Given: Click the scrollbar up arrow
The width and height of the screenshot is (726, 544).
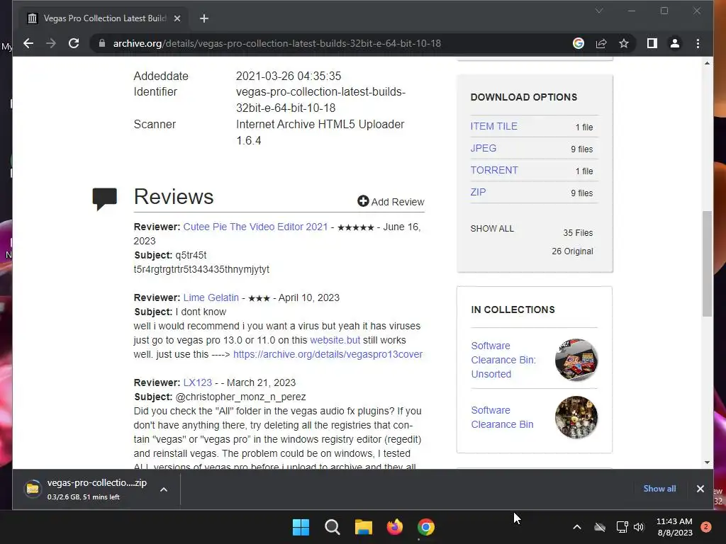Looking at the screenshot, I should coord(707,63).
